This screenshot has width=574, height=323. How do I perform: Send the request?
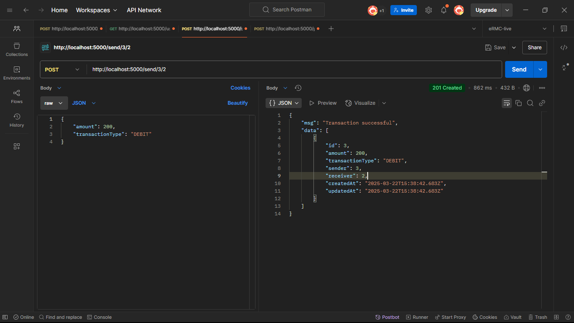pyautogui.click(x=519, y=69)
